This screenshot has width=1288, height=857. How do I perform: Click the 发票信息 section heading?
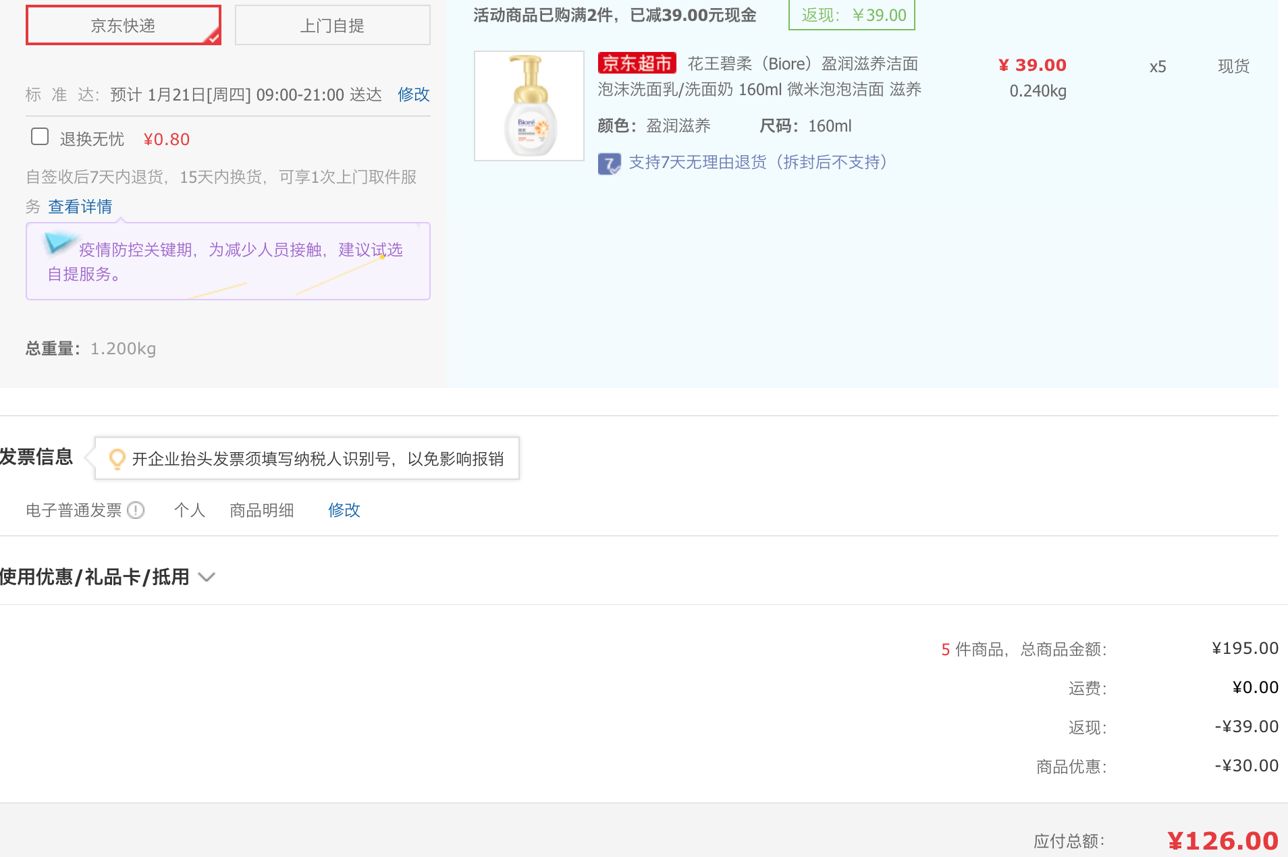[x=36, y=457]
